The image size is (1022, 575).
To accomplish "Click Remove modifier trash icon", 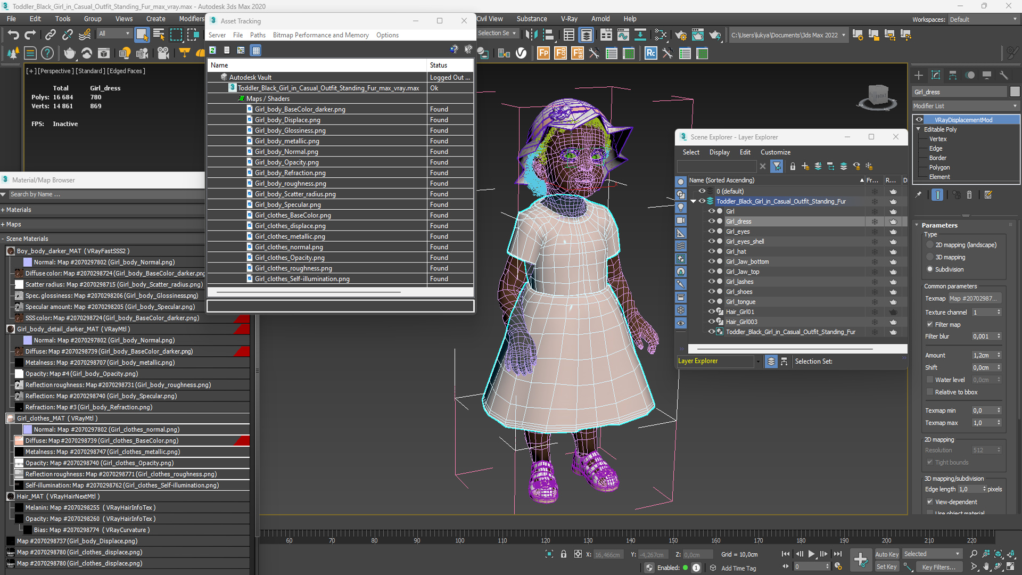I will pyautogui.click(x=969, y=195).
